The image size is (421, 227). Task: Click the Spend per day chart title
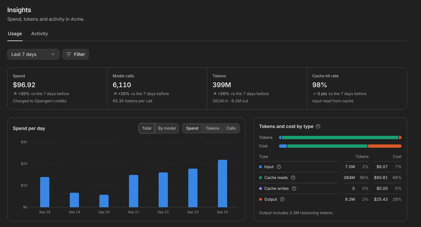tap(29, 128)
